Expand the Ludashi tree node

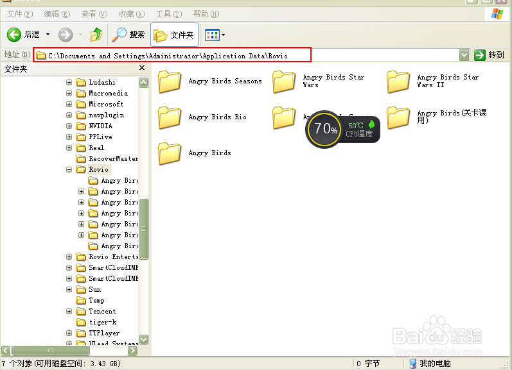(69, 83)
